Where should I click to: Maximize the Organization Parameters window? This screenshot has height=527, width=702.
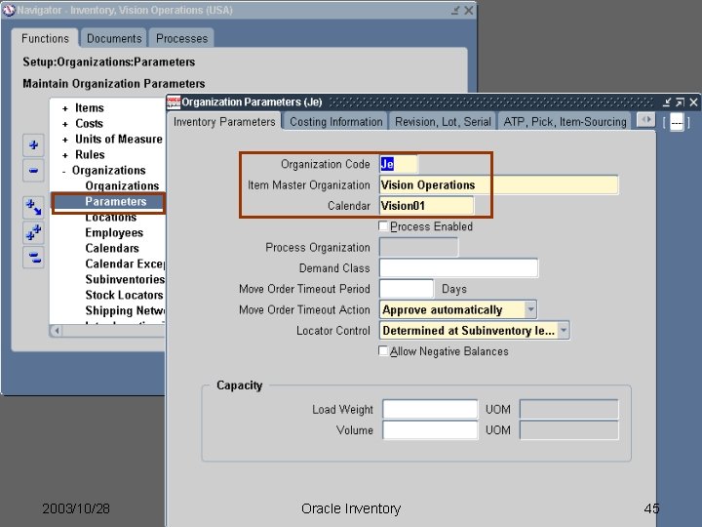(681, 102)
